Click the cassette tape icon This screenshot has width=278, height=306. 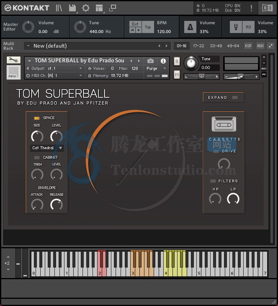(x=224, y=124)
